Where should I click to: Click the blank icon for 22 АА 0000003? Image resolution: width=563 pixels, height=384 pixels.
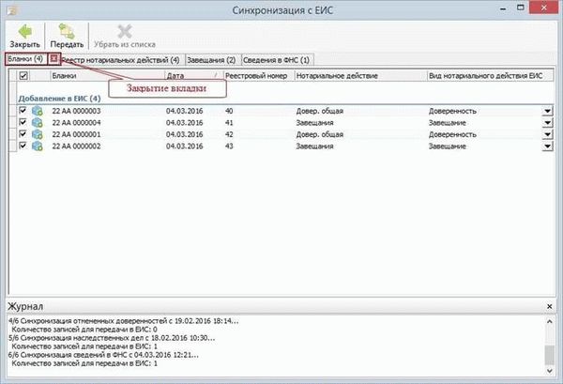37,111
